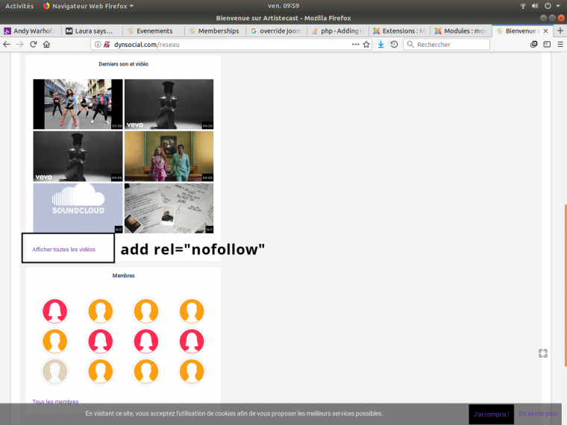Click the page vertical scrollbar
Viewport: 567px width, 425px height.
(566, 286)
